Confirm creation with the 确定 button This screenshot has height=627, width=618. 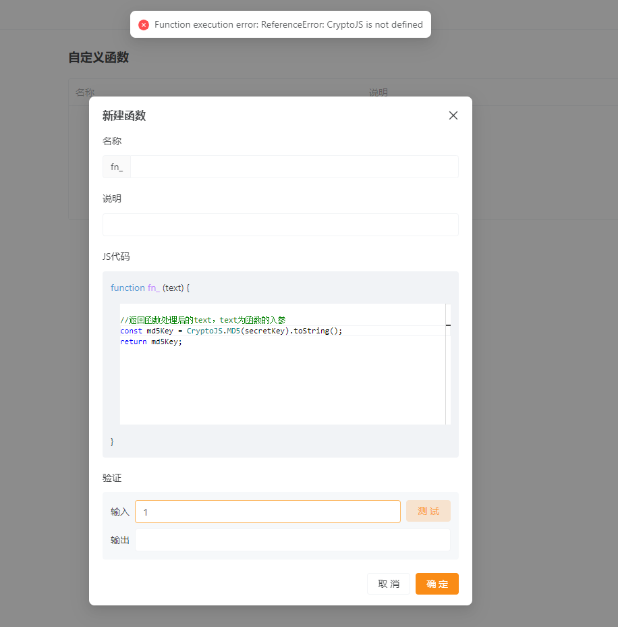point(437,584)
